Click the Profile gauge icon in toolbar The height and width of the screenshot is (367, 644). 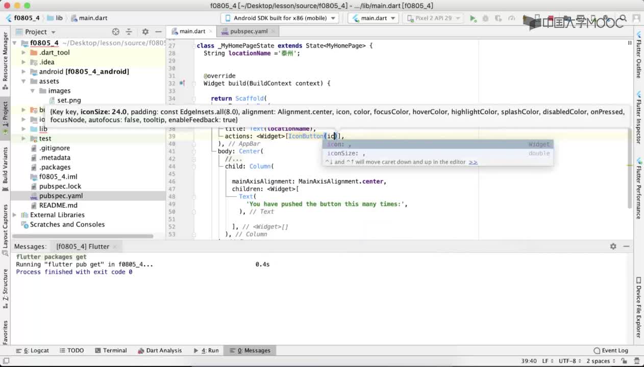512,18
